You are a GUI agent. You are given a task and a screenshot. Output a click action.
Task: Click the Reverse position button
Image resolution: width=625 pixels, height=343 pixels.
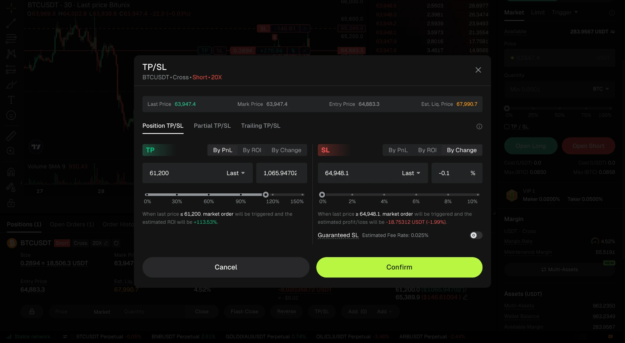(x=286, y=311)
